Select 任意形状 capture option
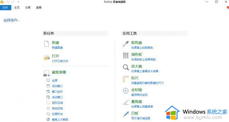Viewport: 229px width, 122px height. tap(57, 114)
